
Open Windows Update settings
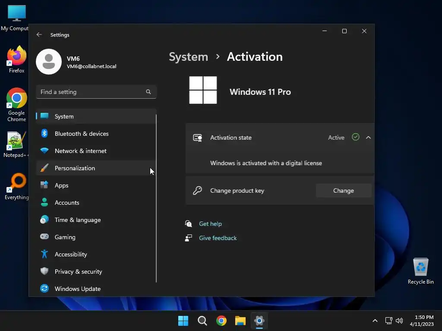(96, 289)
